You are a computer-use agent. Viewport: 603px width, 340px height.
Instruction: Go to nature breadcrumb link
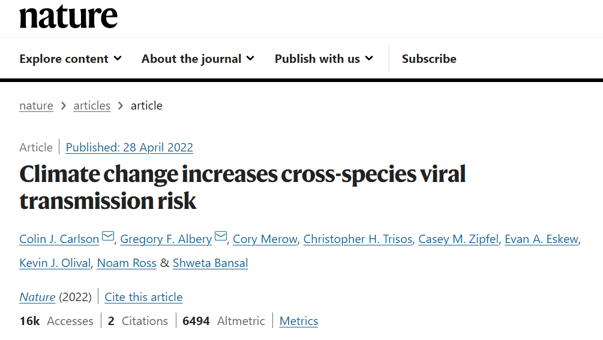36,105
